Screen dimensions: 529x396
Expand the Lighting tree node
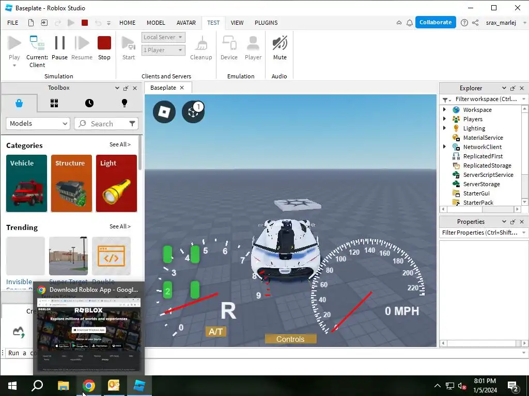click(x=445, y=128)
